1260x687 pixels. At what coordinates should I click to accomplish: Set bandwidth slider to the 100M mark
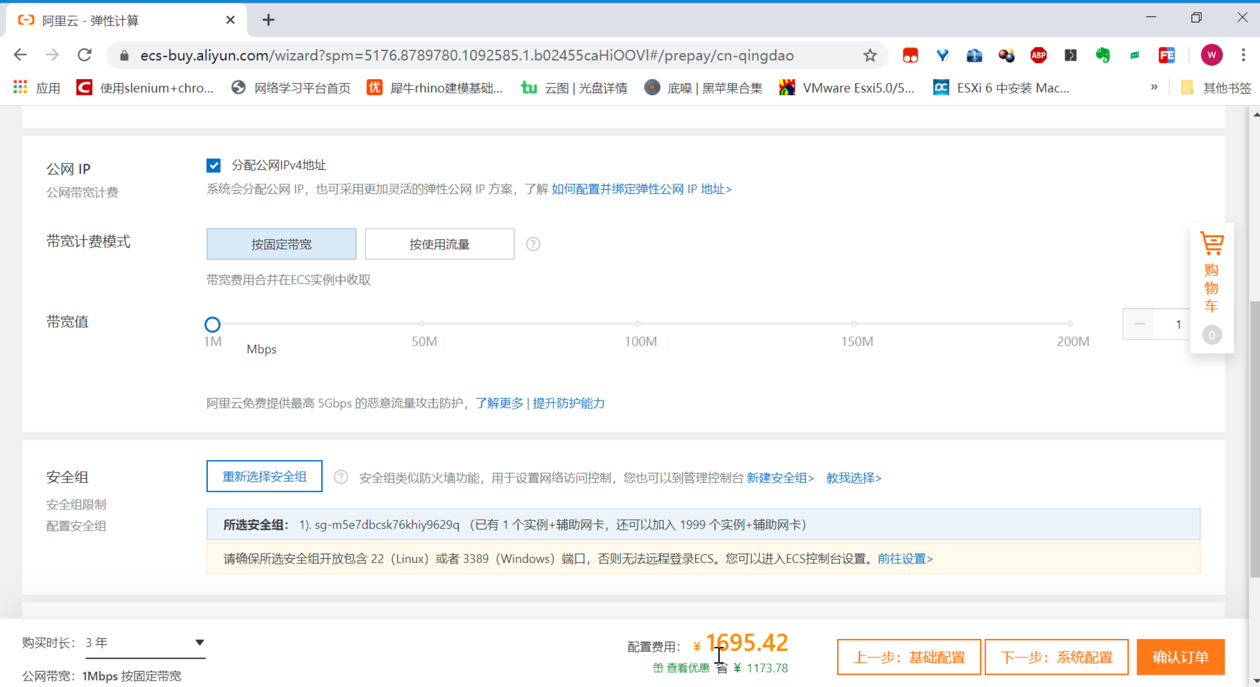click(x=638, y=323)
